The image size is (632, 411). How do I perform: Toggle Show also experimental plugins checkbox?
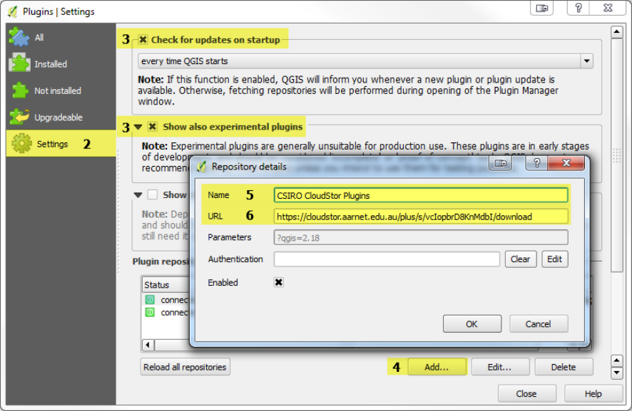pos(152,126)
